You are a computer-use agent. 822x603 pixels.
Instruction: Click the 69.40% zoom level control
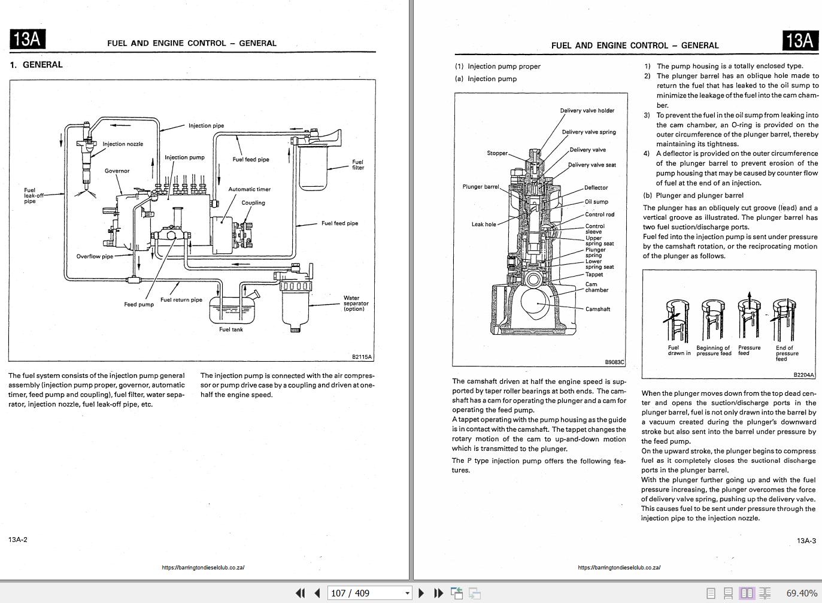(x=798, y=593)
